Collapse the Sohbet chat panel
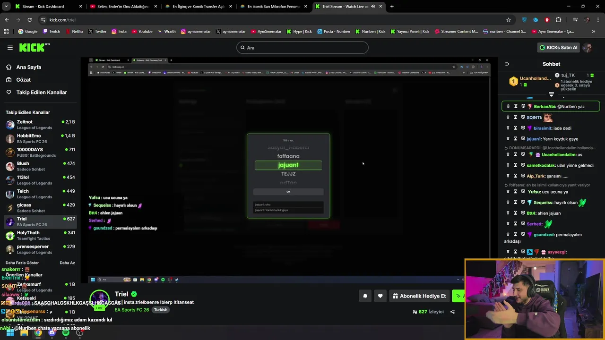This screenshot has height=340, width=605. 507,64
